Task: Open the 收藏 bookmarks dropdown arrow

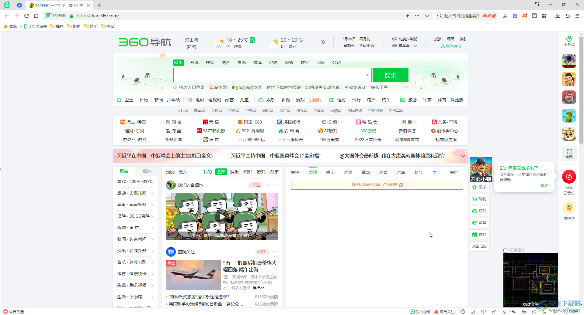Action: pyautogui.click(x=21, y=26)
